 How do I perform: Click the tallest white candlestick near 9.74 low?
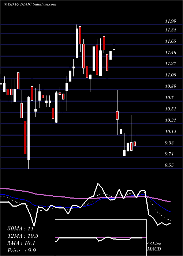(29, 128)
